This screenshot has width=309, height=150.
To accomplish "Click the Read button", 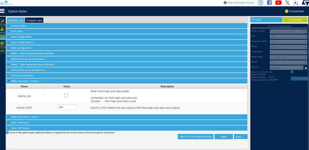I will 238,136.
